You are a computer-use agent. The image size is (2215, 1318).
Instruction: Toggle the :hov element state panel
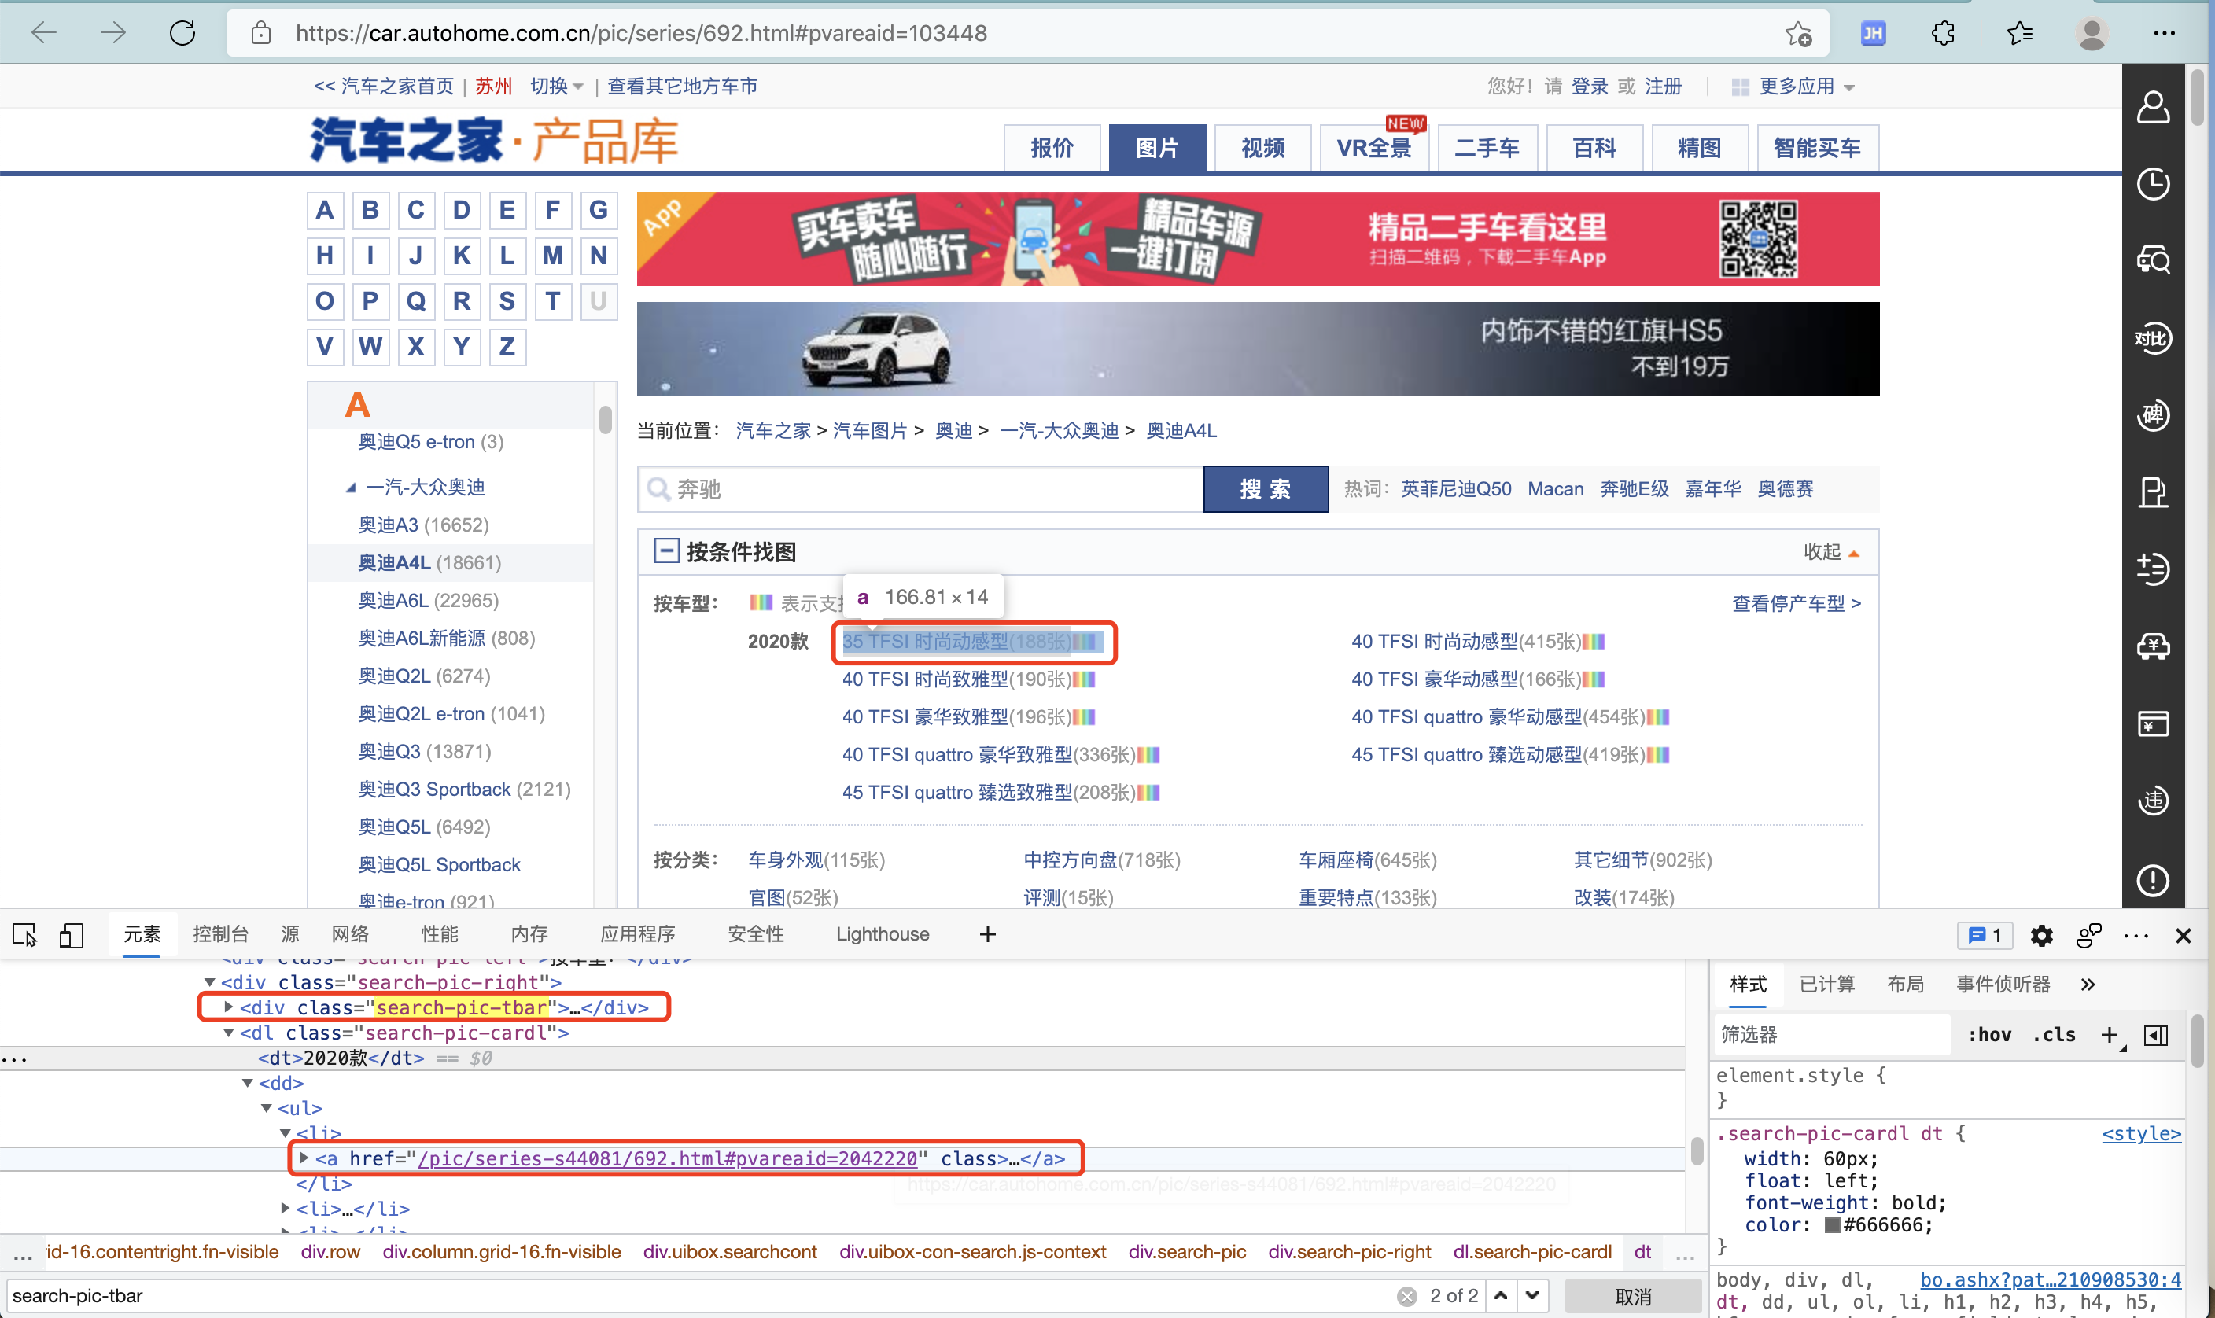[1989, 1035]
